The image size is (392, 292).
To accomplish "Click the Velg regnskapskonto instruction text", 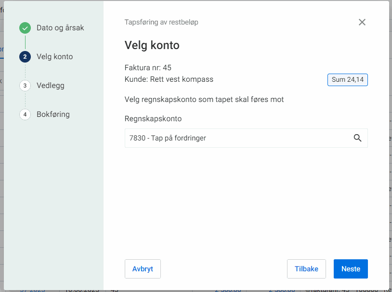I will [204, 100].
